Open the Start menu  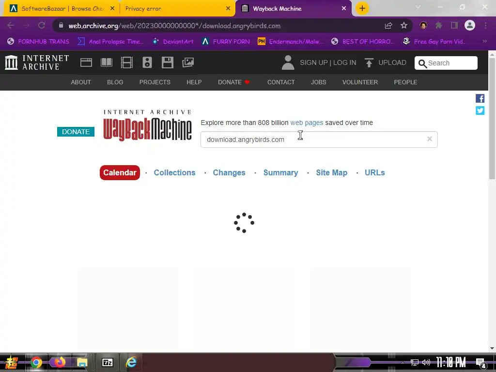coord(12,362)
